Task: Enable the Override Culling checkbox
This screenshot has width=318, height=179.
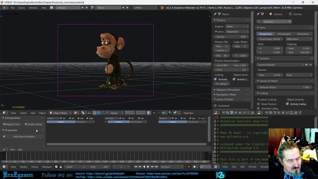Action: [x=258, y=108]
